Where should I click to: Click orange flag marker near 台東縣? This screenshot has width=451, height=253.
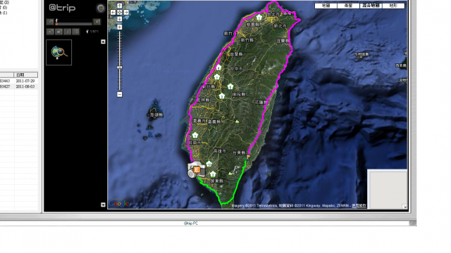coord(248,157)
